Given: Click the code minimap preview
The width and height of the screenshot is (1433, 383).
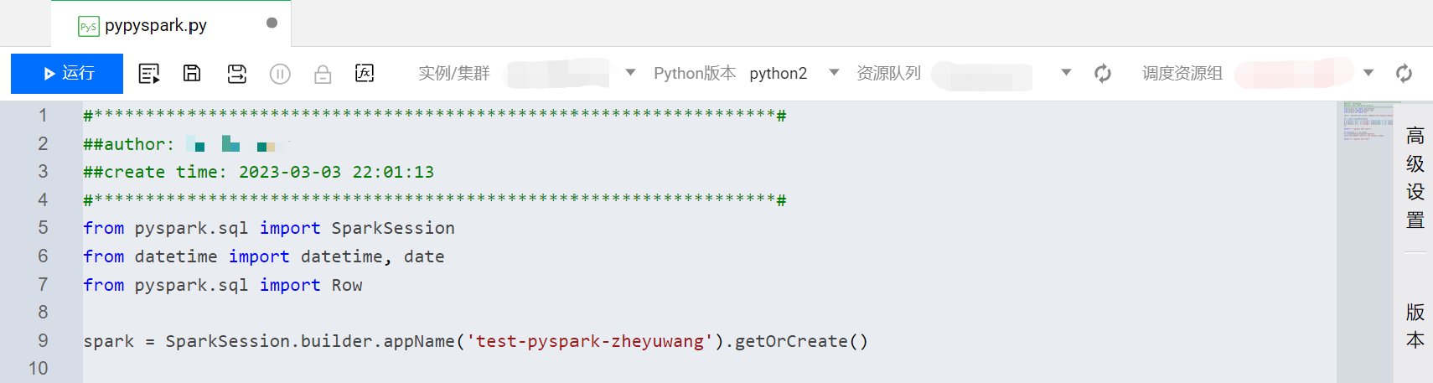Looking at the screenshot, I should pyautogui.click(x=1366, y=122).
